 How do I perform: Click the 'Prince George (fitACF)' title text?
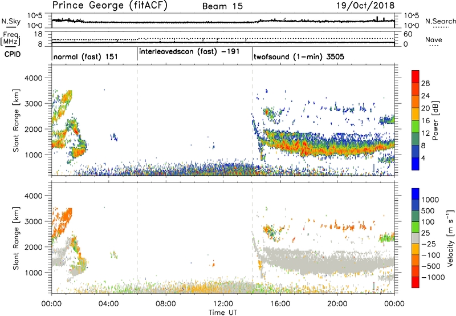point(109,6)
